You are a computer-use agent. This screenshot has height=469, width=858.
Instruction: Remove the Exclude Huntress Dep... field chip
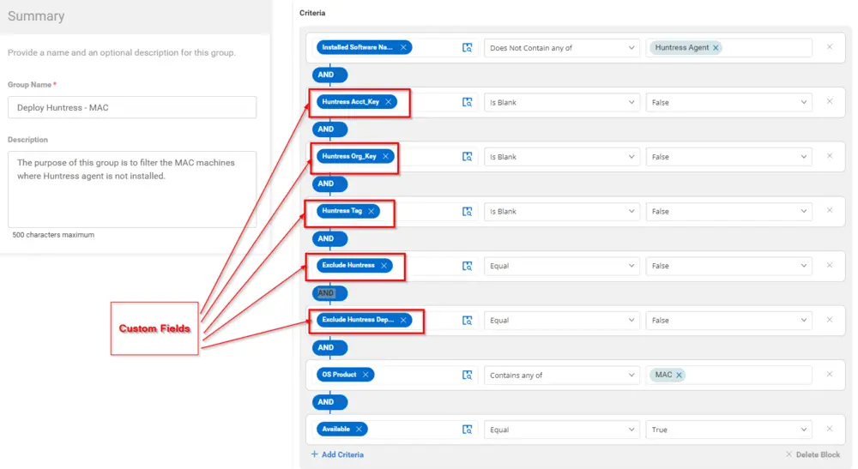[x=403, y=321]
